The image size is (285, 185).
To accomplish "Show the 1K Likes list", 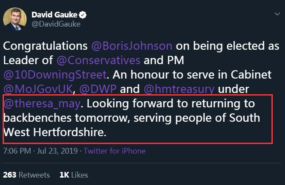I will pos(73,175).
